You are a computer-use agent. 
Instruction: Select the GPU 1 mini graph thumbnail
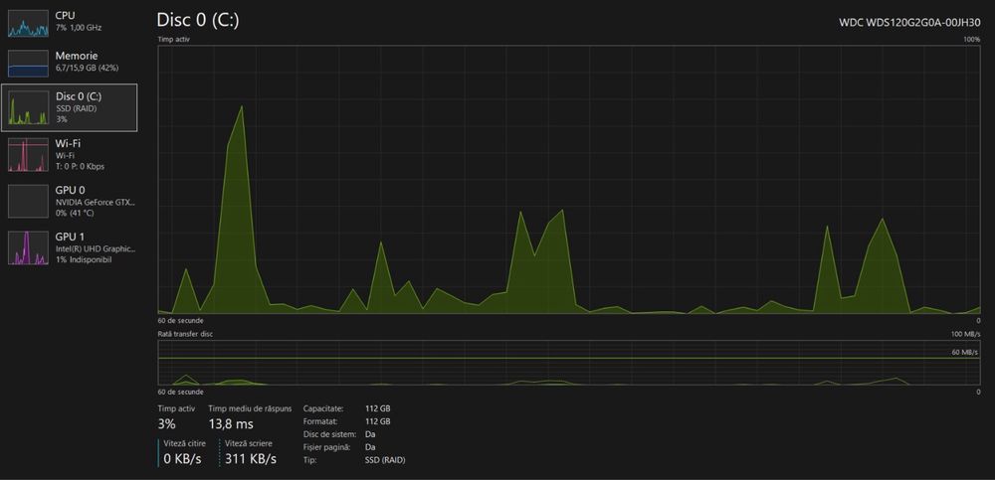point(28,247)
